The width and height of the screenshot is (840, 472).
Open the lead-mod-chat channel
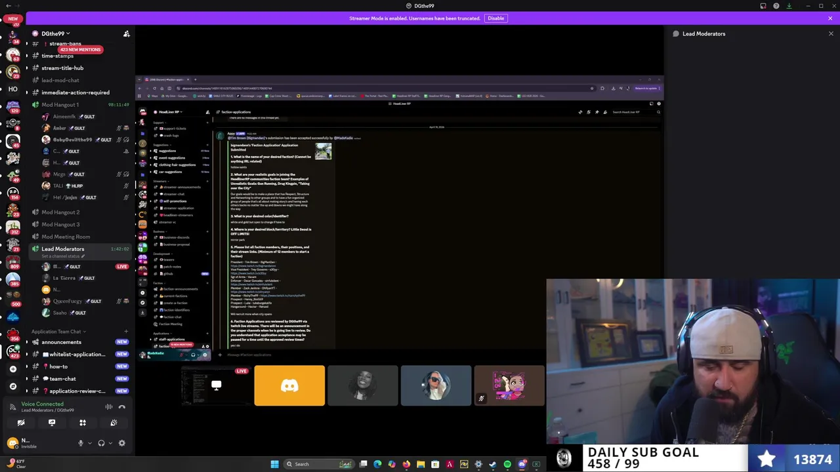point(60,80)
